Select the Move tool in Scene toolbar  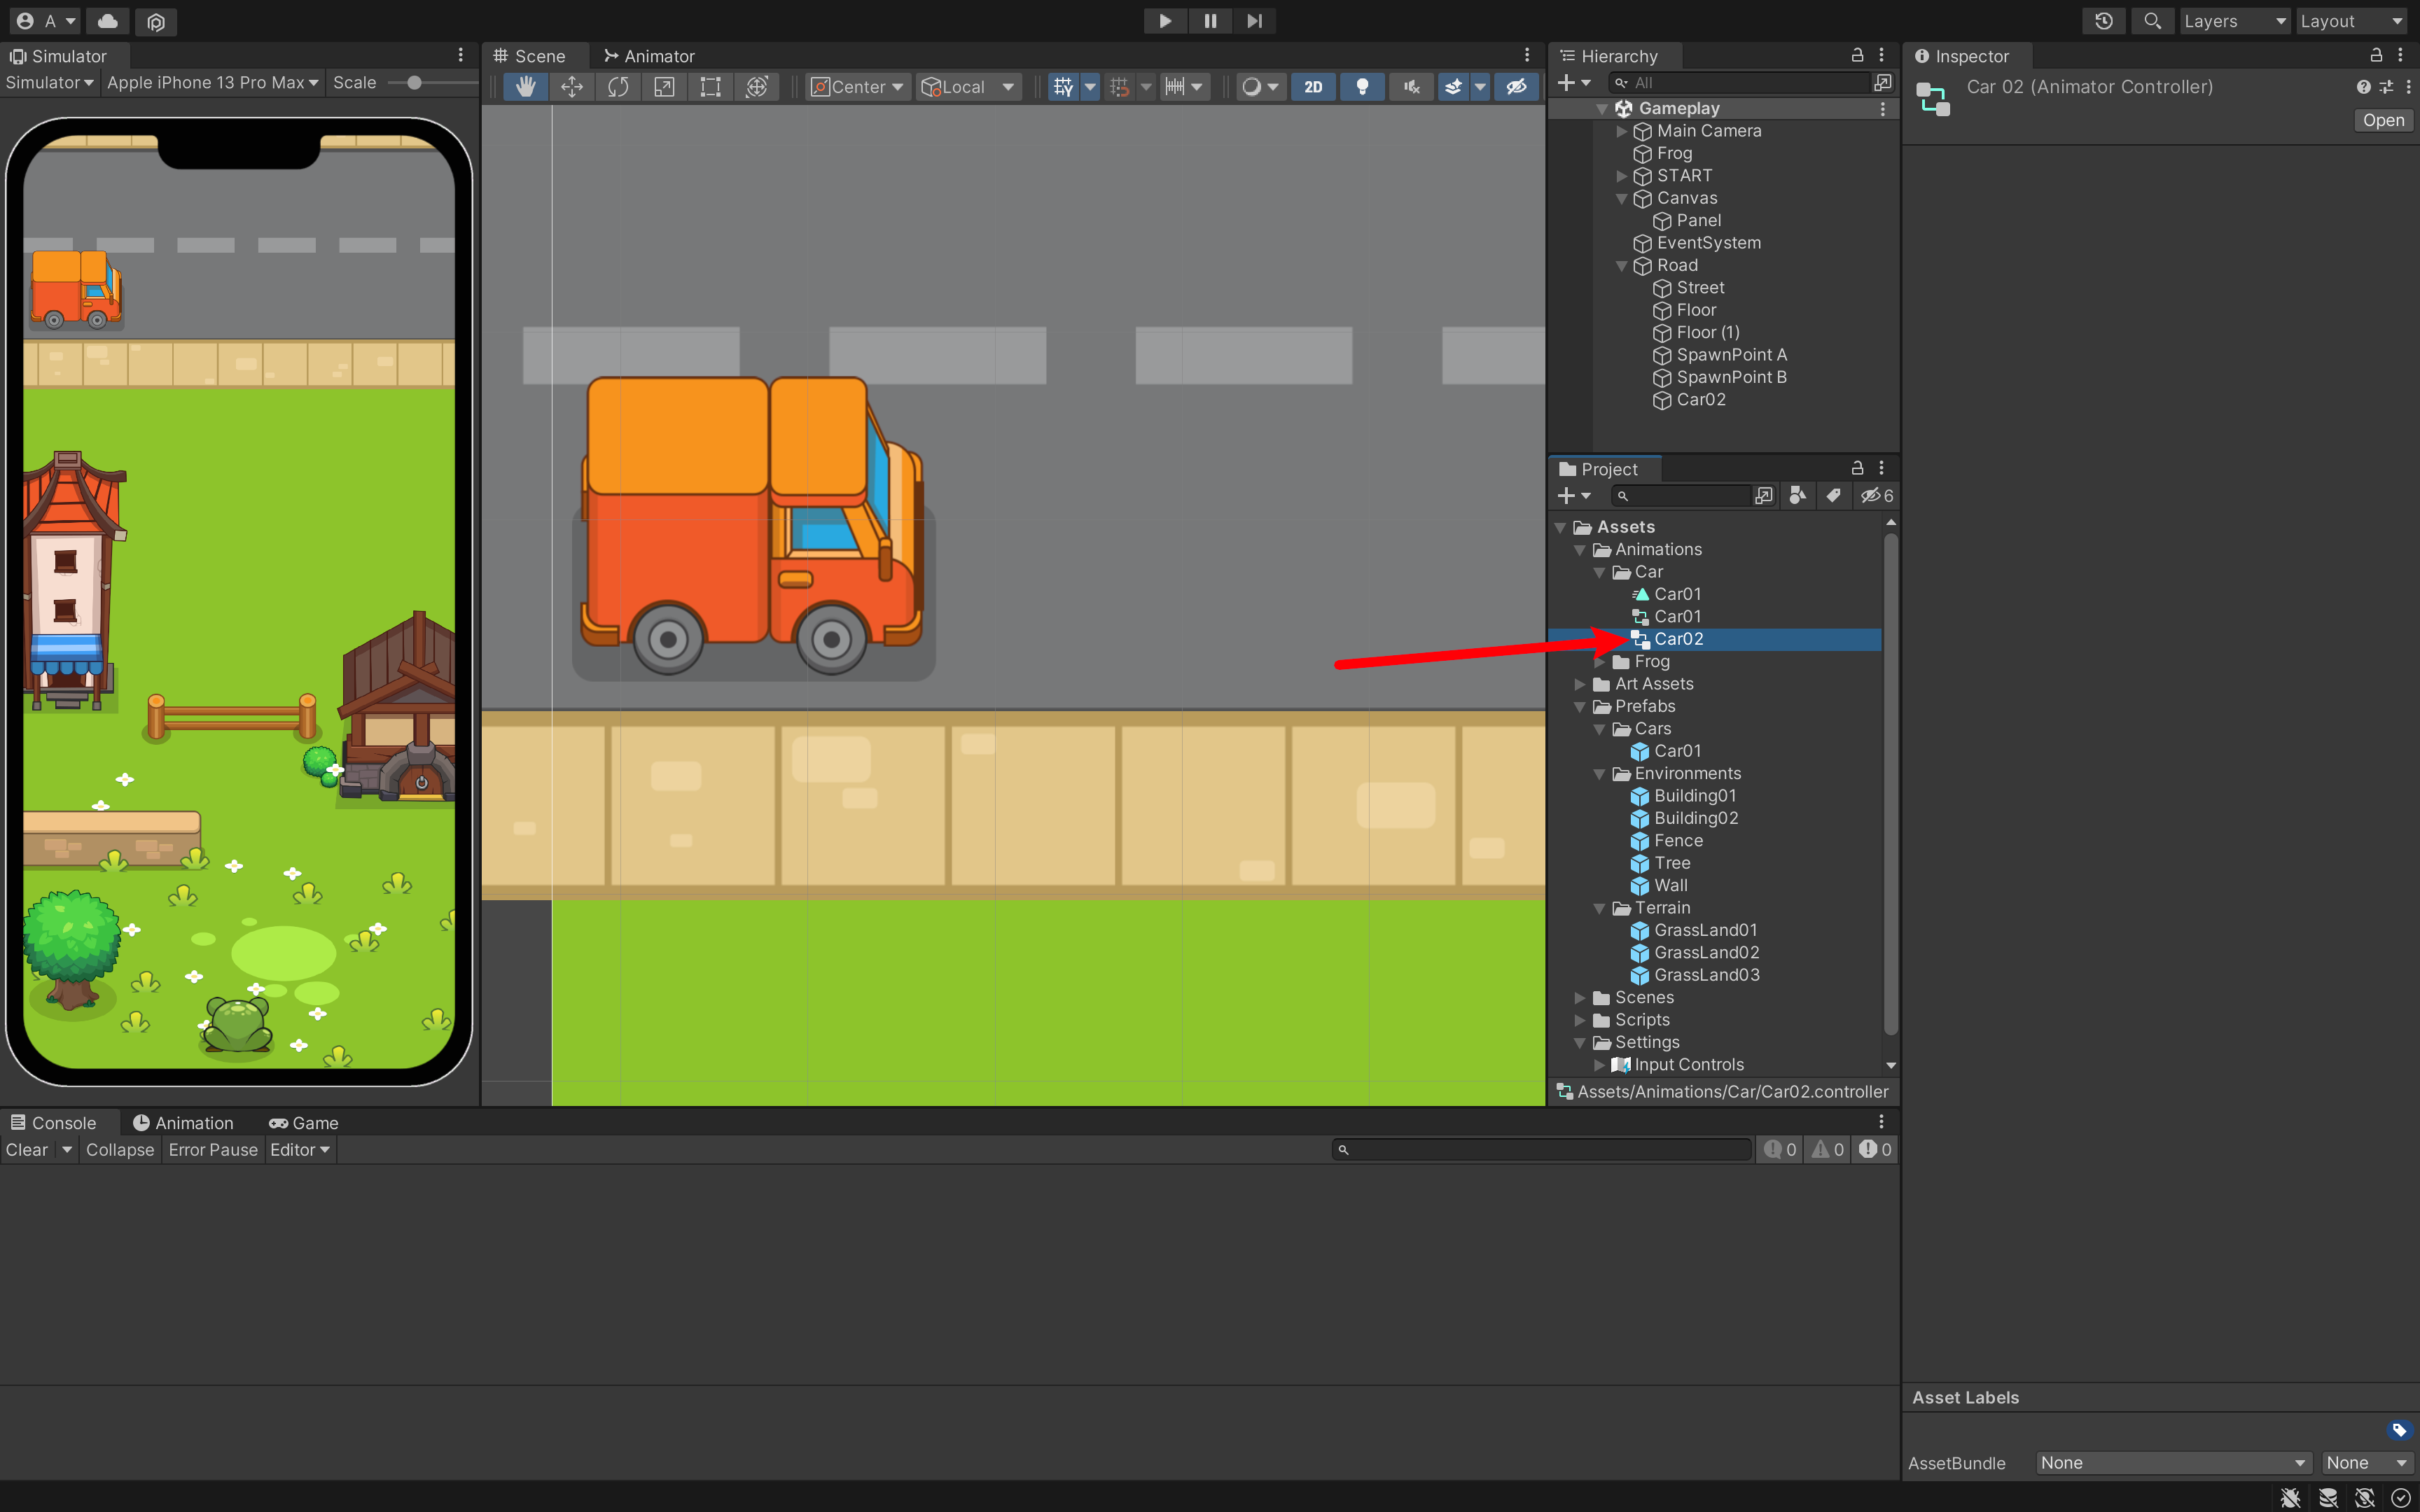pyautogui.click(x=572, y=87)
